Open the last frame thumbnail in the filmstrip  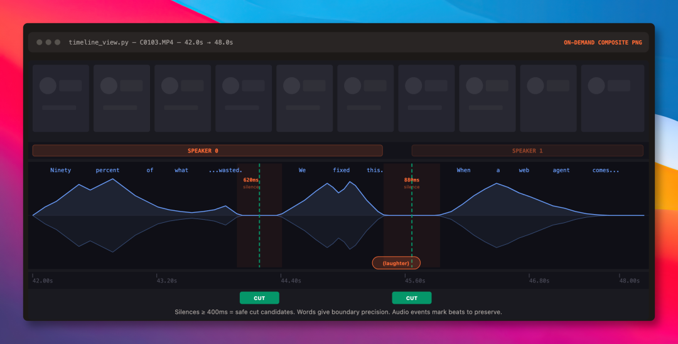613,99
